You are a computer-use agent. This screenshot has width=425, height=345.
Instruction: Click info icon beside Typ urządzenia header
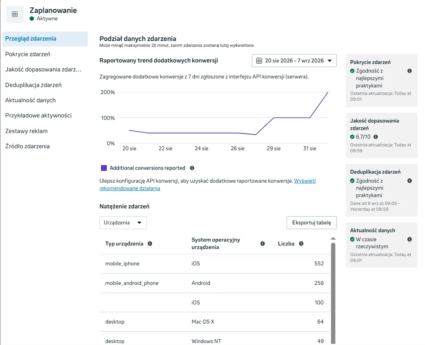150,244
